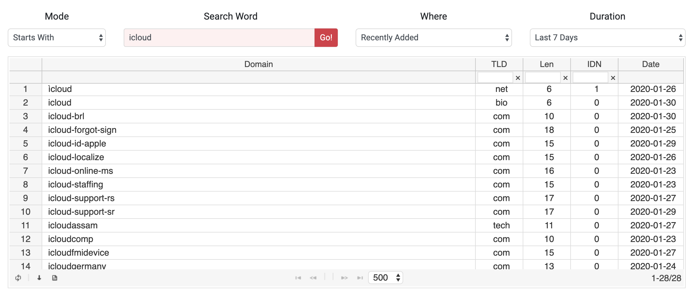Sort by the Domain column header
Image resolution: width=691 pixels, height=293 pixels.
click(x=258, y=64)
